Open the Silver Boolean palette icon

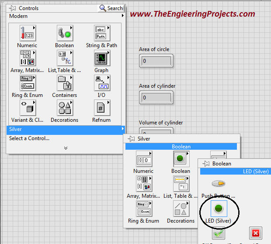[x=181, y=159]
